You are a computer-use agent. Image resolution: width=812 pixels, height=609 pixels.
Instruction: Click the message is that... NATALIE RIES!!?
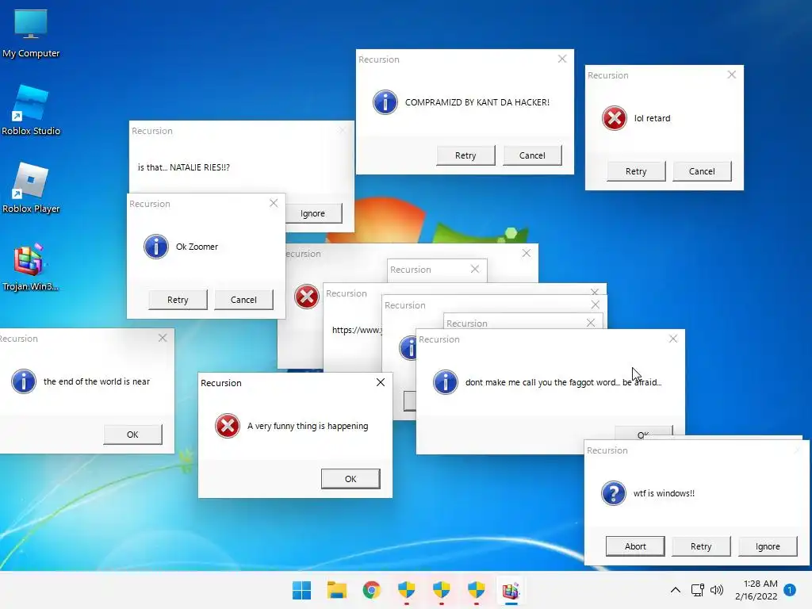184,167
